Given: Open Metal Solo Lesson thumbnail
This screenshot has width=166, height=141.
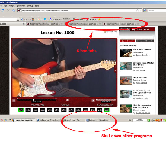Looking at the screenshot, I should [126, 53].
